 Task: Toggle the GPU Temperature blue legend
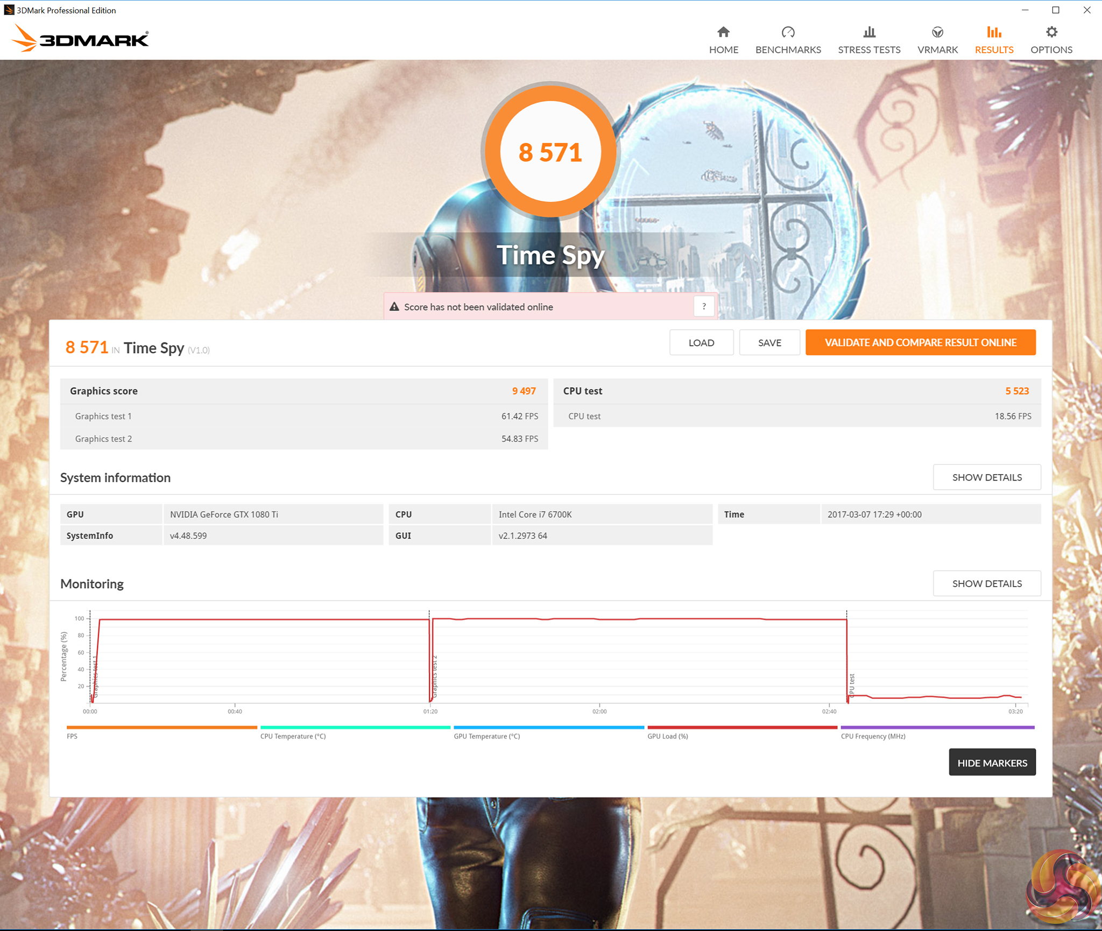pyautogui.click(x=486, y=736)
